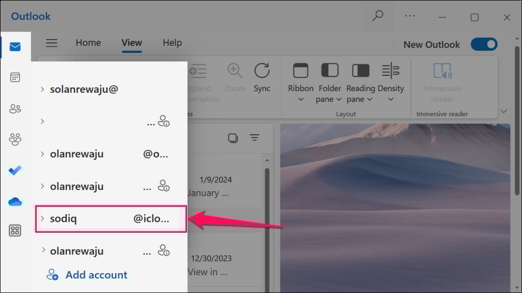
Task: Switch to the Home tab
Action: [88, 43]
